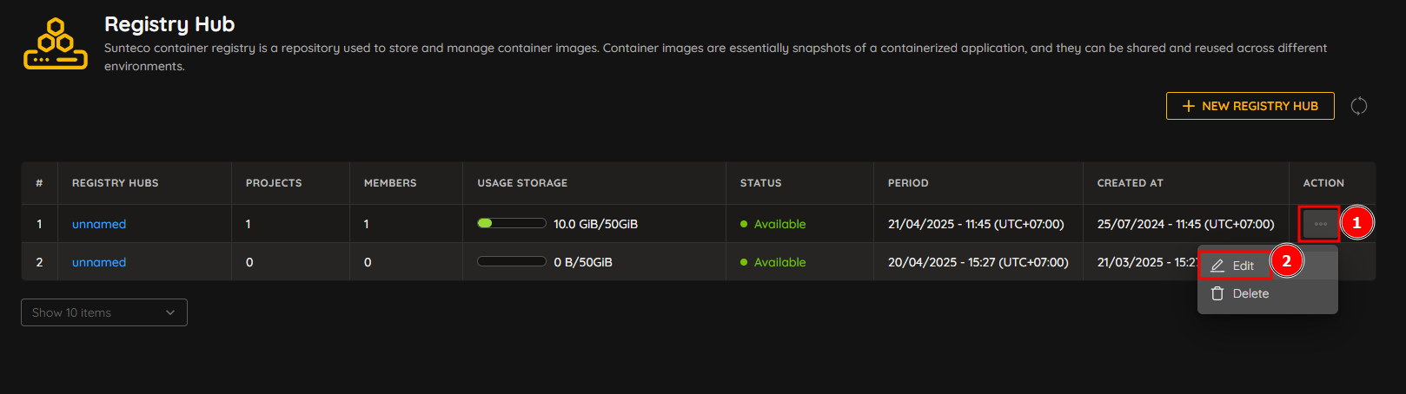Click the 10.0 GiB/50GiB storage usage bar
This screenshot has height=394, width=1406.
coord(512,223)
